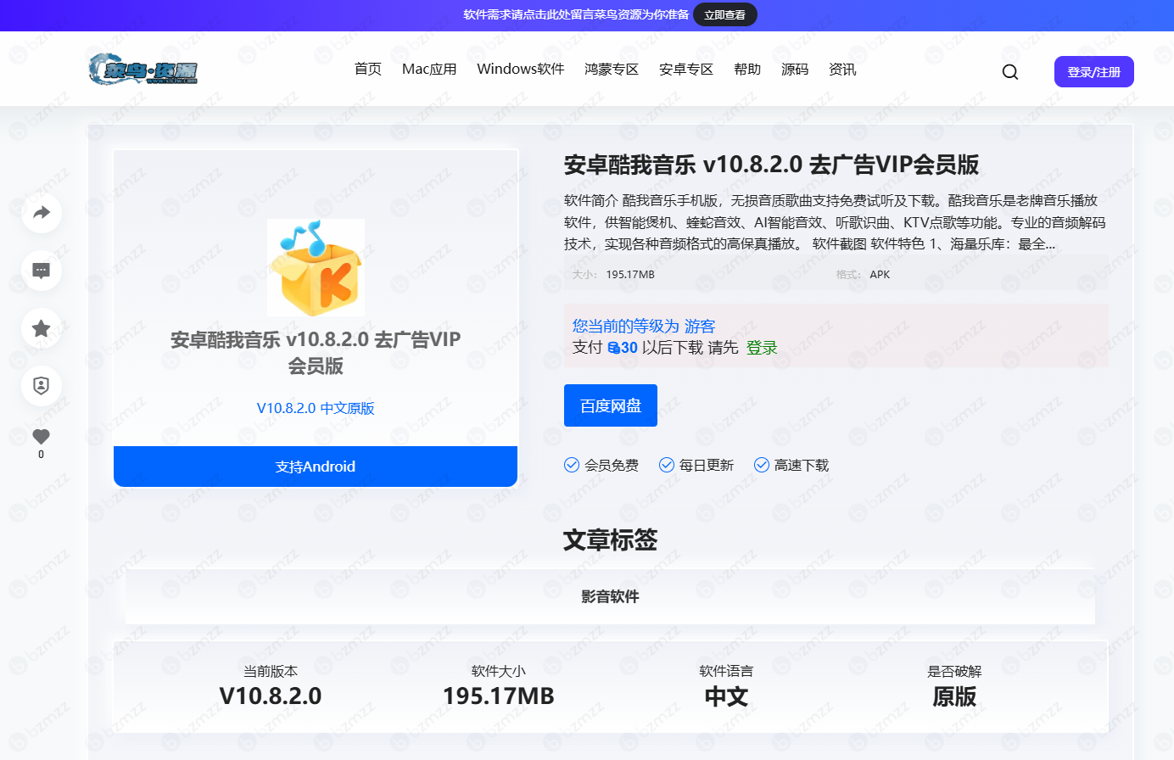Click current version value V10.8.2.0
Viewport: 1174px width, 760px height.
271,696
